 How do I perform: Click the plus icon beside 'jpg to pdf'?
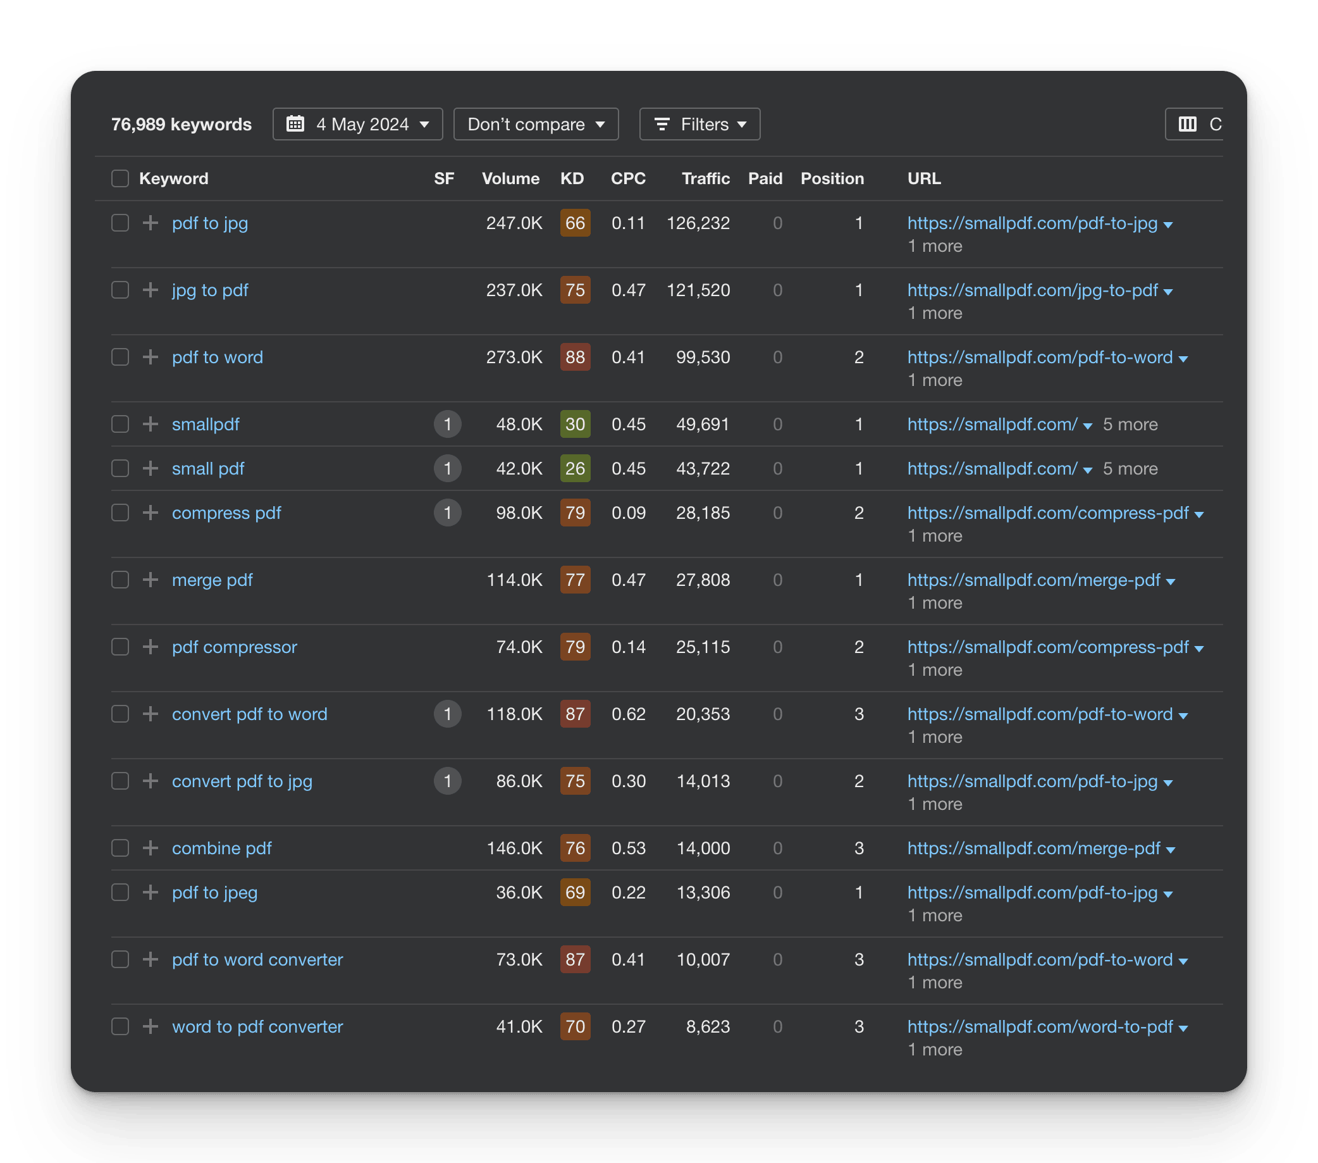tap(151, 290)
